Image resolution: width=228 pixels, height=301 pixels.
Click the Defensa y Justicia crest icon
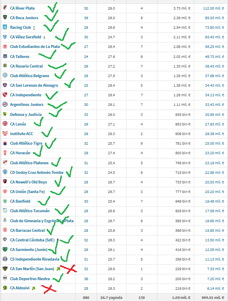(5, 114)
